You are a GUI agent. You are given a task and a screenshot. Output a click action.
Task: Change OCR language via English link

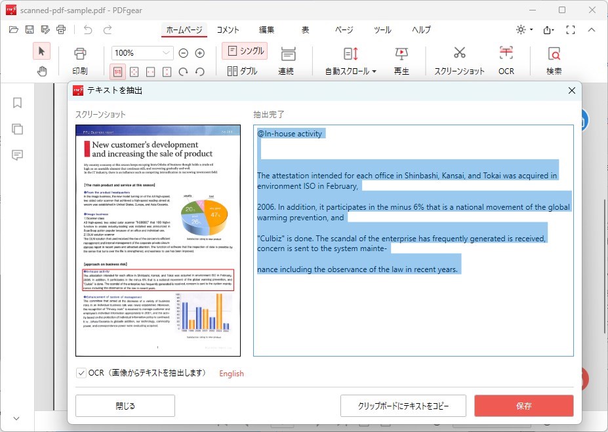tap(231, 372)
